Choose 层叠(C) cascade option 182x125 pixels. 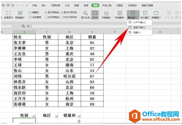coord(139,32)
